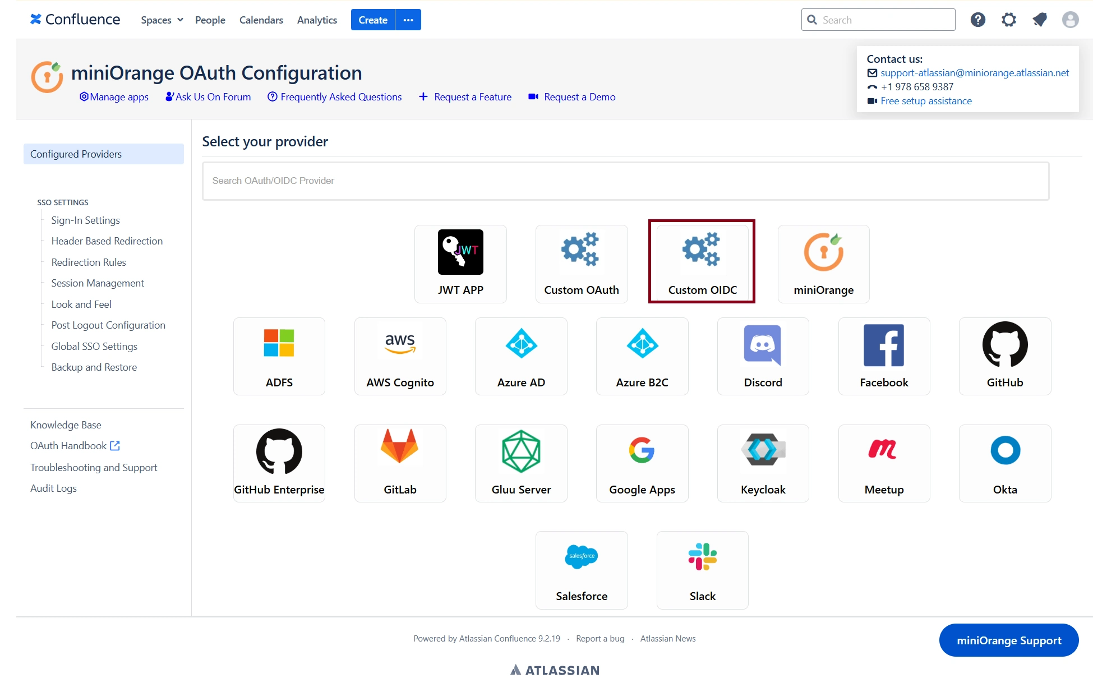Open Session Management settings

point(98,283)
